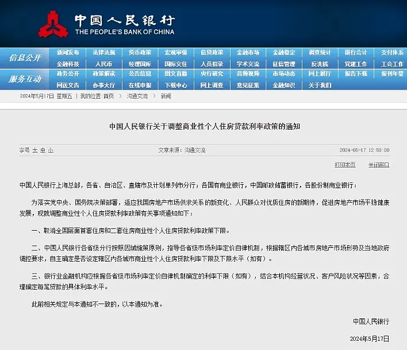The height and width of the screenshot is (350, 407).
Task: Visit the 金融知识 page
Action: click(x=284, y=85)
